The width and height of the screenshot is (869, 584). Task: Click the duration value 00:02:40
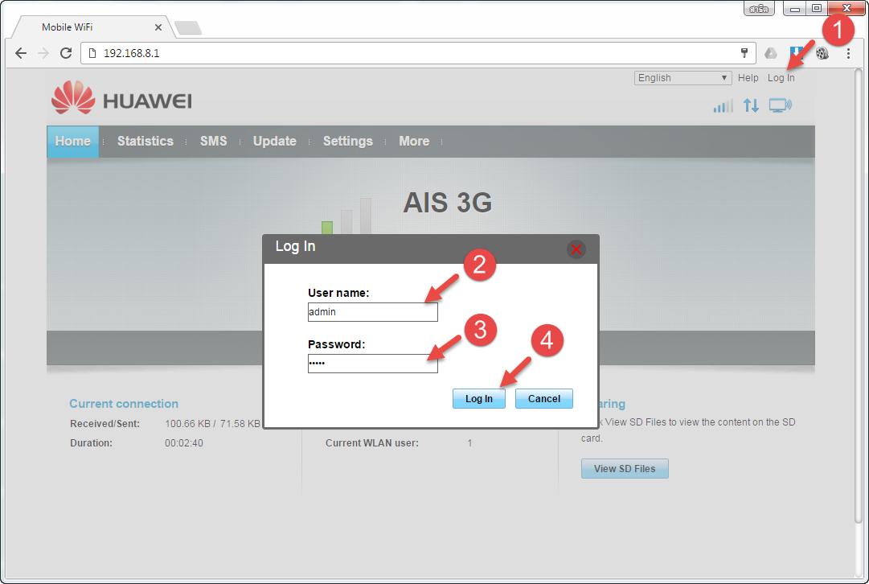(x=184, y=443)
